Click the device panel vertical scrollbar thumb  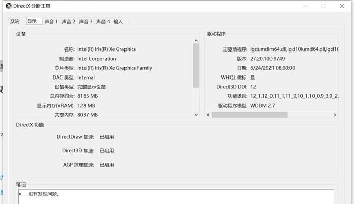(196, 65)
